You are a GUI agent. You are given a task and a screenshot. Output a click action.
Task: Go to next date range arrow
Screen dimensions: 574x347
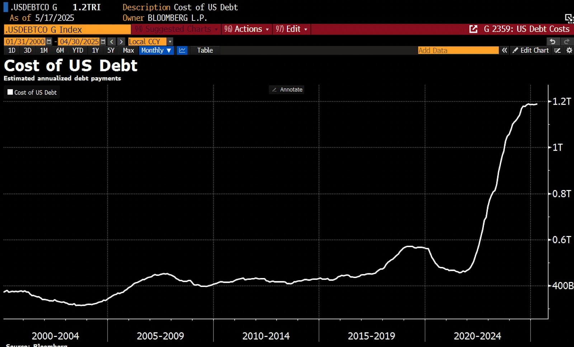click(121, 42)
